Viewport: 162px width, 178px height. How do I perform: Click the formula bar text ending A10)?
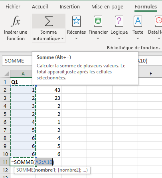pos(143,61)
